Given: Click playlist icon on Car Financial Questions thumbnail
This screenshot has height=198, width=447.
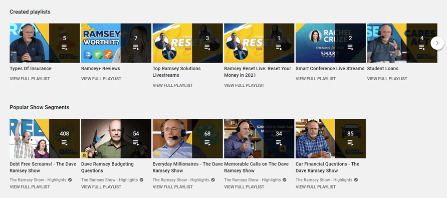Looking at the screenshot, I should pyautogui.click(x=350, y=142).
